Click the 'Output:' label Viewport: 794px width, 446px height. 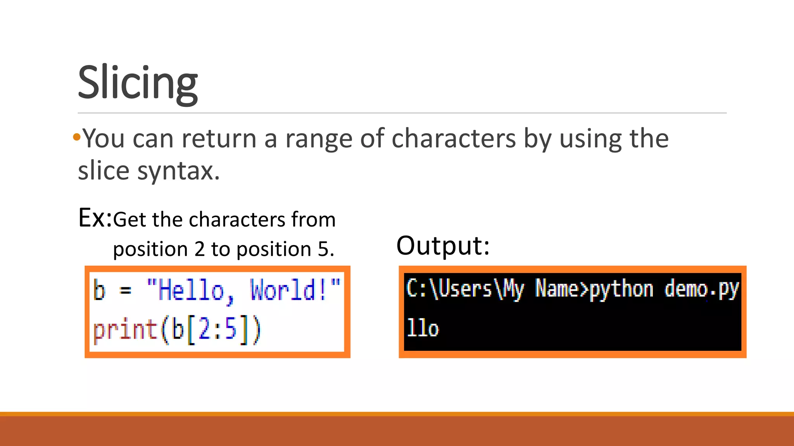[x=443, y=245]
